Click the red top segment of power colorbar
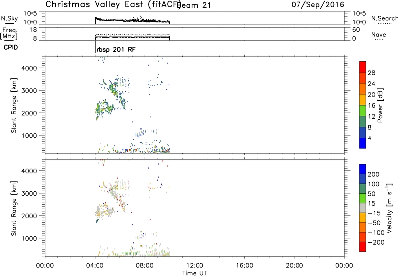 point(363,67)
